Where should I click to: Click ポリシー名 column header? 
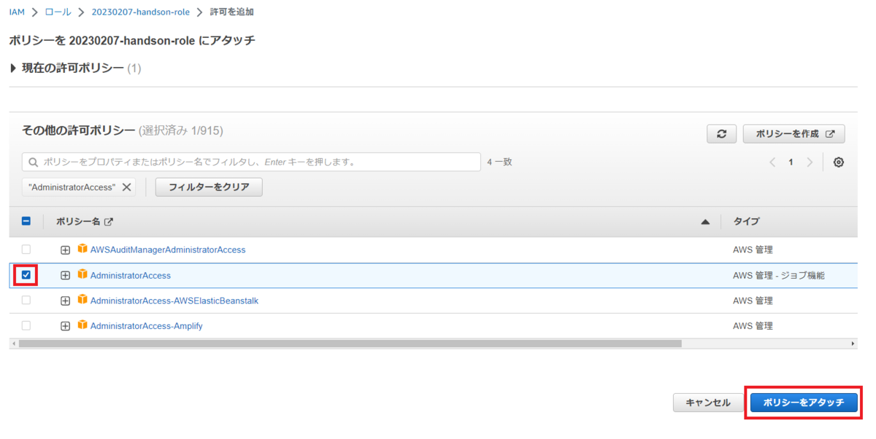click(79, 222)
